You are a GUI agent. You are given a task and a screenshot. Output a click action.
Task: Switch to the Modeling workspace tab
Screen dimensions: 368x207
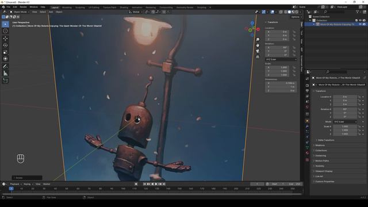pos(67,7)
